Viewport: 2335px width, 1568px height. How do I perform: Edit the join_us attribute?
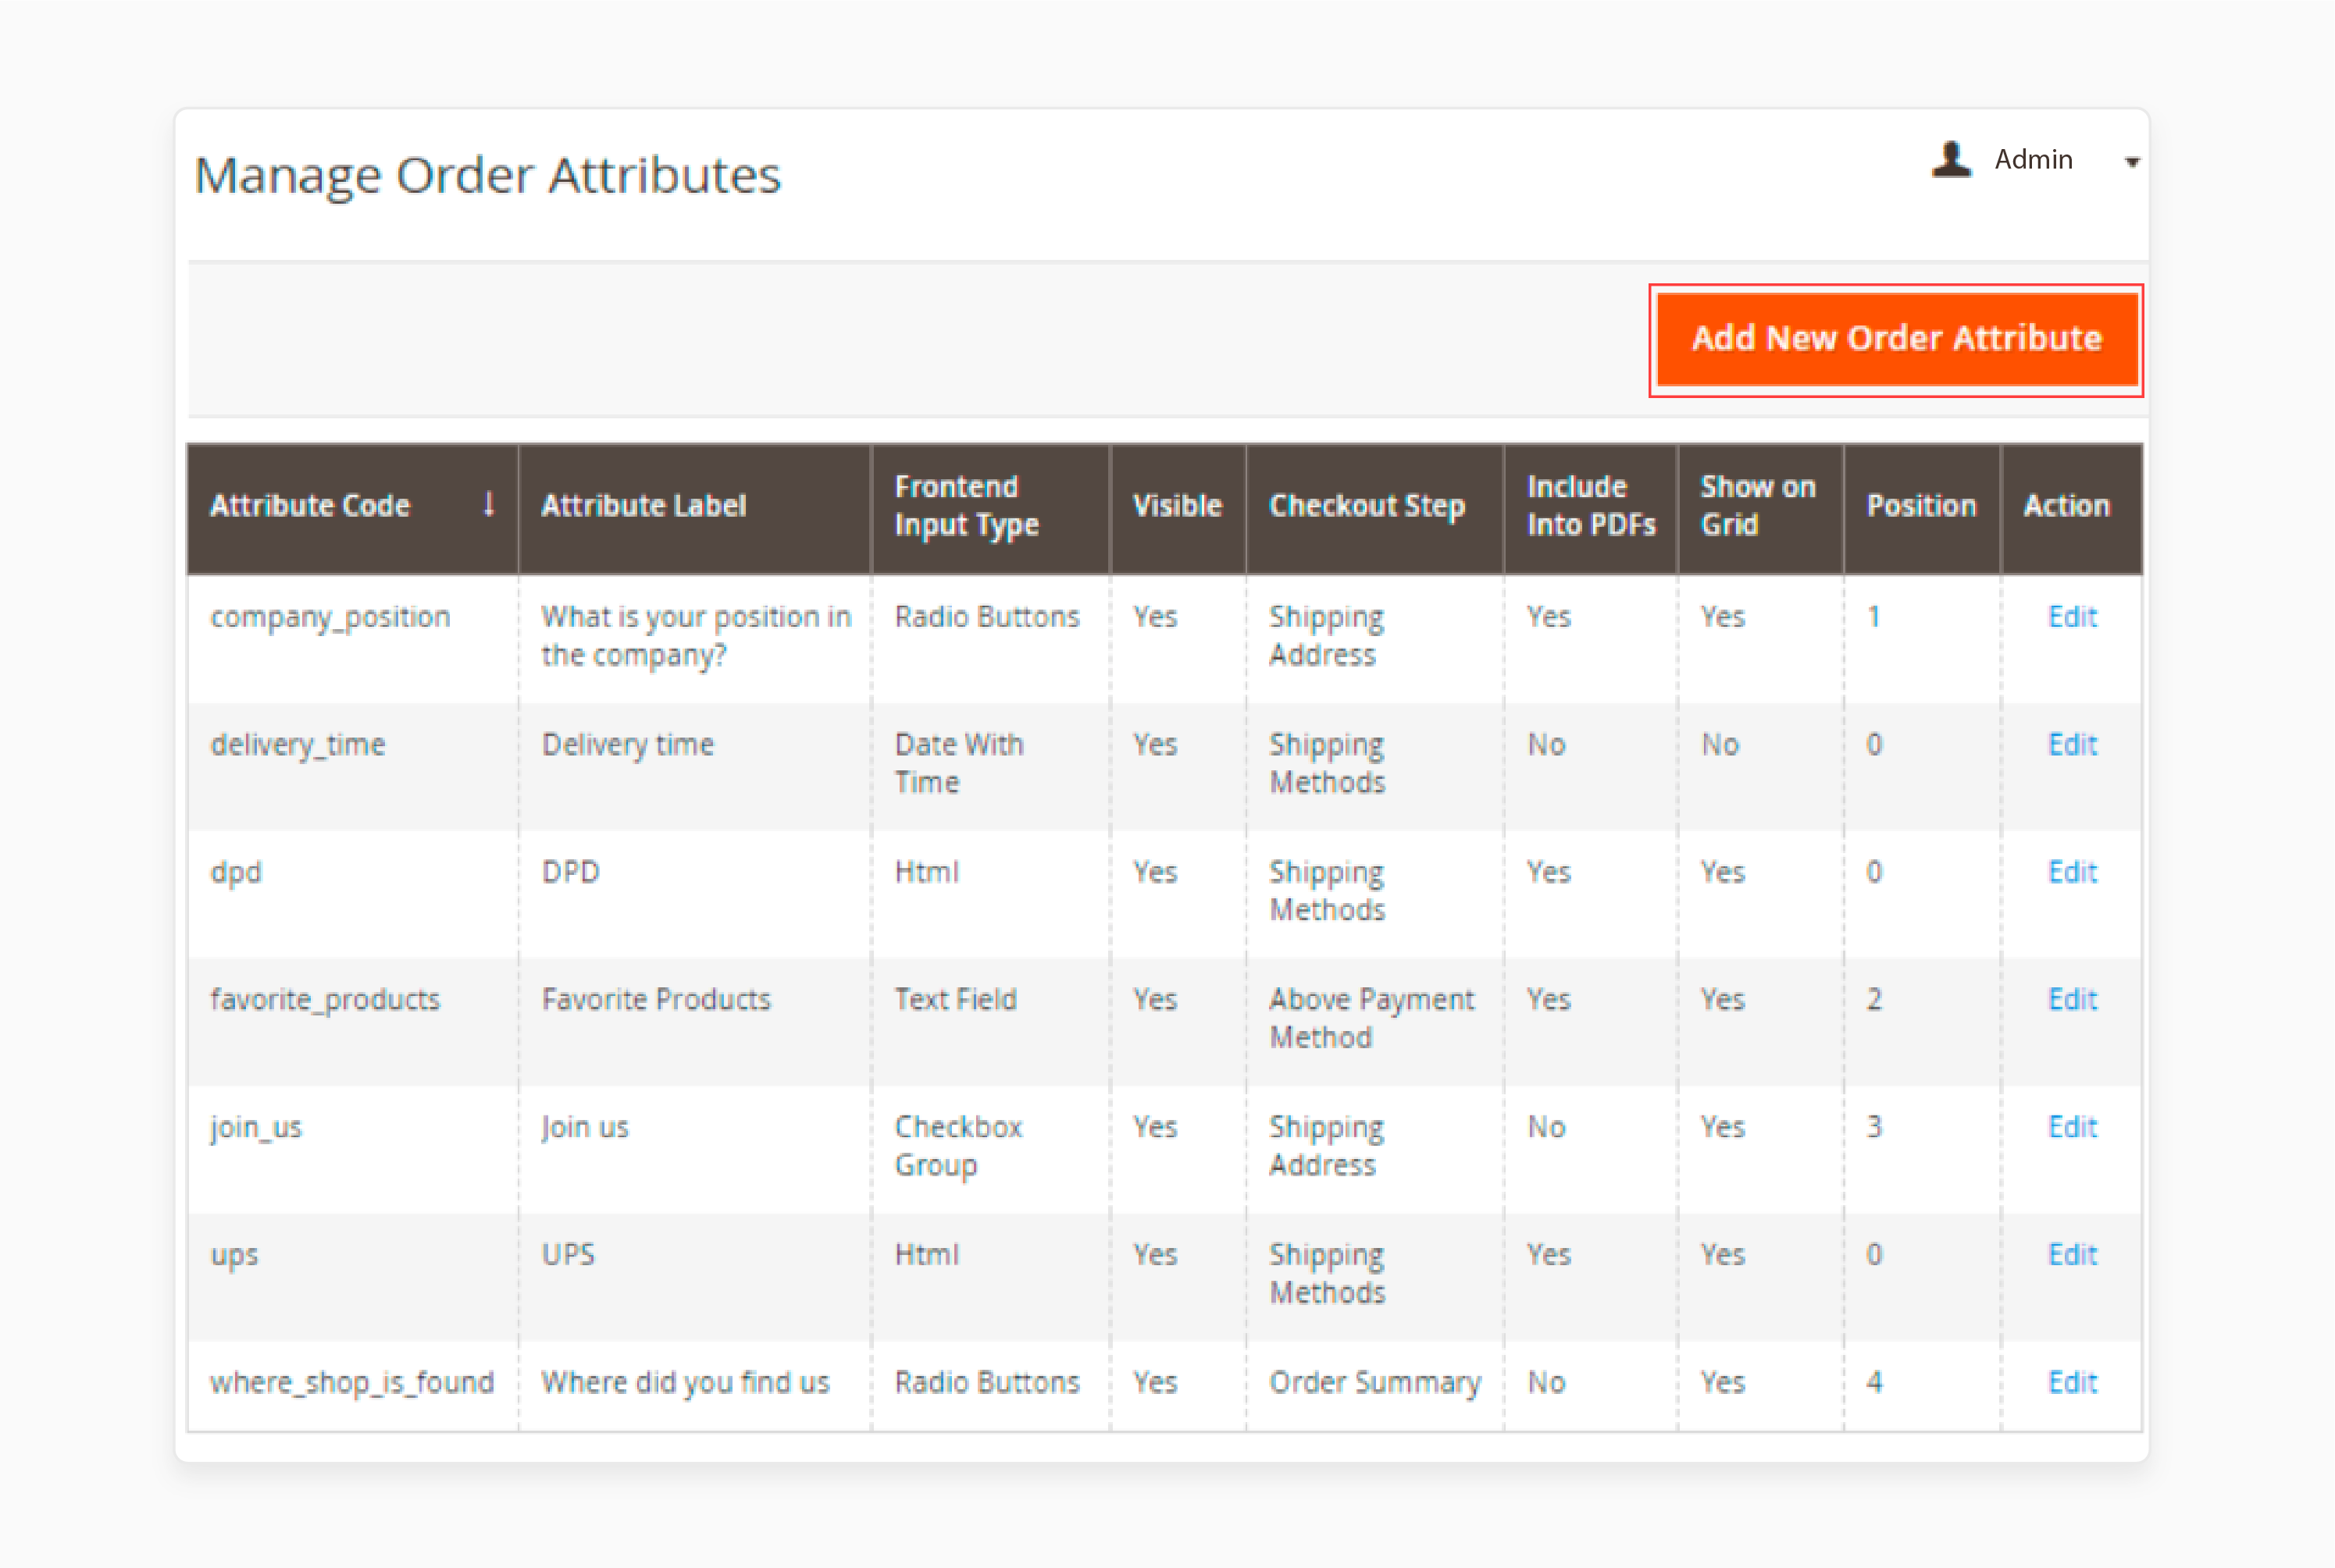tap(2072, 1128)
